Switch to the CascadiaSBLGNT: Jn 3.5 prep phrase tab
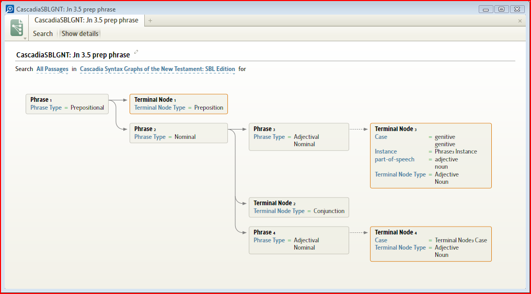 click(86, 20)
